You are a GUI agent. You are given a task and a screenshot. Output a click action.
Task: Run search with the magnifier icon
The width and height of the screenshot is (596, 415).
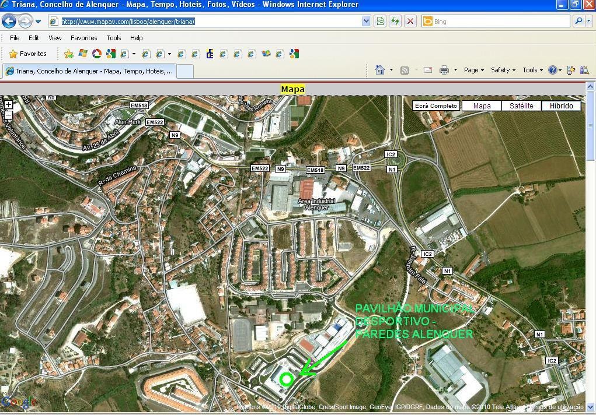pos(578,21)
